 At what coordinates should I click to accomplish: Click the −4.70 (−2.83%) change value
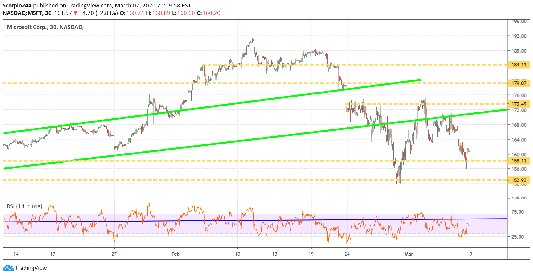pos(99,13)
